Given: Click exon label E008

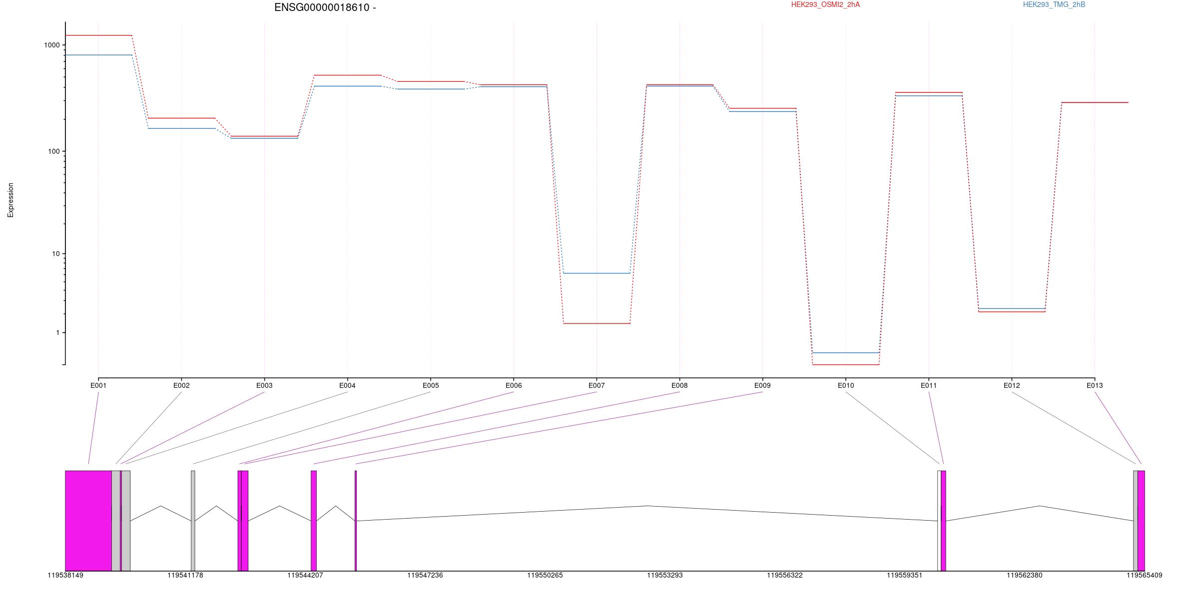Looking at the screenshot, I should [679, 385].
